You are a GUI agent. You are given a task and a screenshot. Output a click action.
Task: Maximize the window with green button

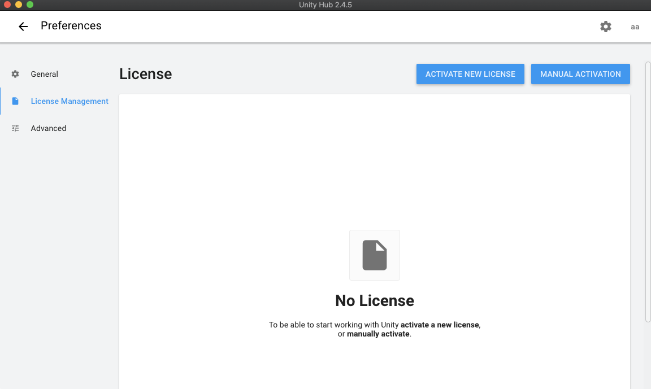(x=30, y=5)
